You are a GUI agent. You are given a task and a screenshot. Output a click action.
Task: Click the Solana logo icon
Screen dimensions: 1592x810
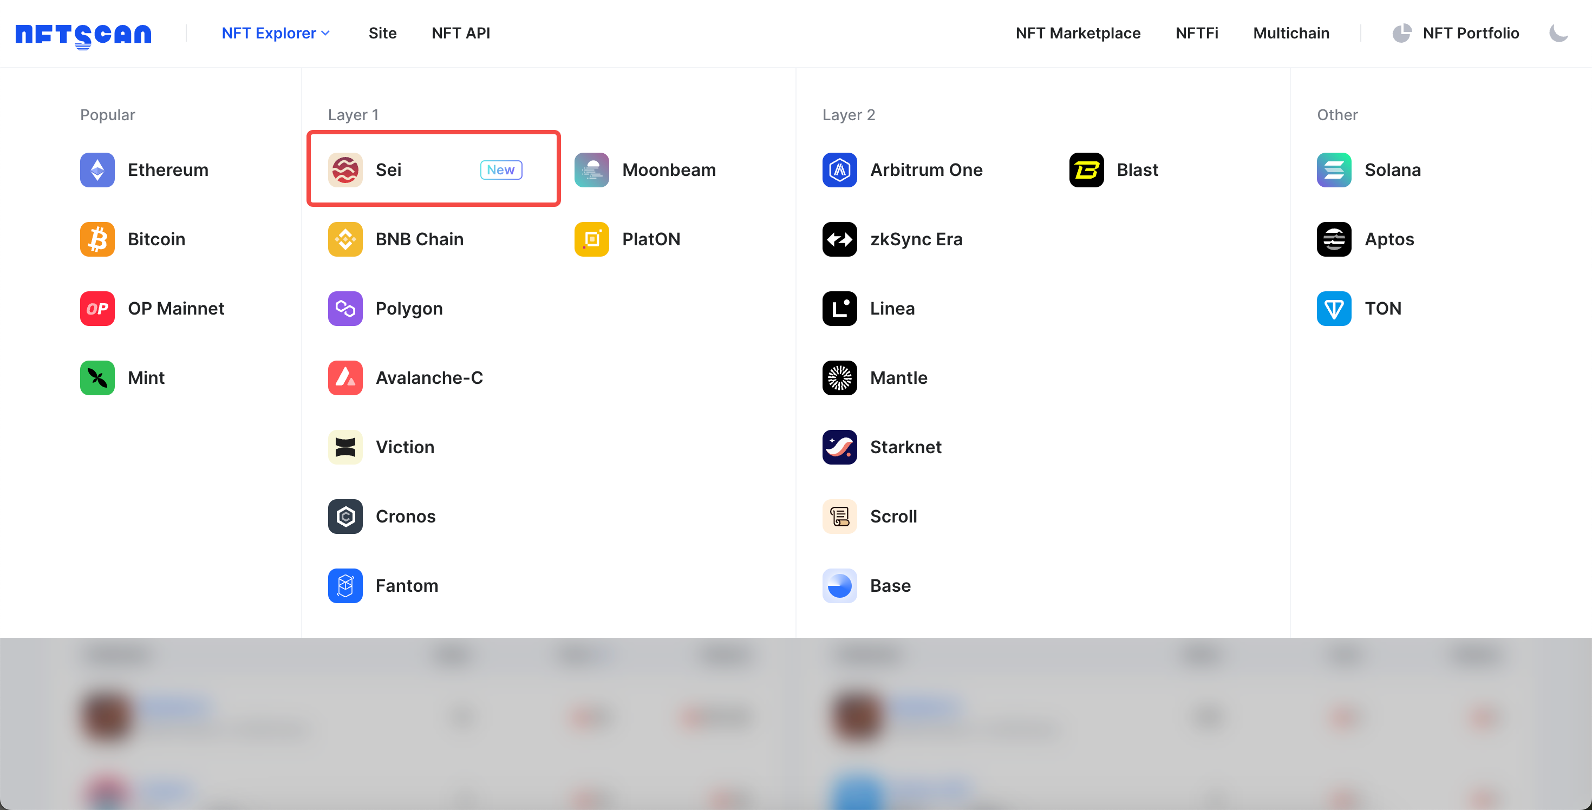1334,170
